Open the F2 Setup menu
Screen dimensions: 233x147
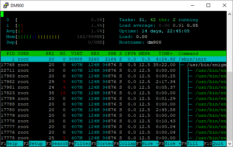coord(36,144)
